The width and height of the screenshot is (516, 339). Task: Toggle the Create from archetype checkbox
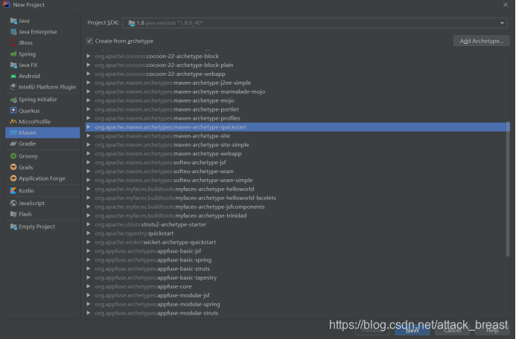(x=89, y=41)
